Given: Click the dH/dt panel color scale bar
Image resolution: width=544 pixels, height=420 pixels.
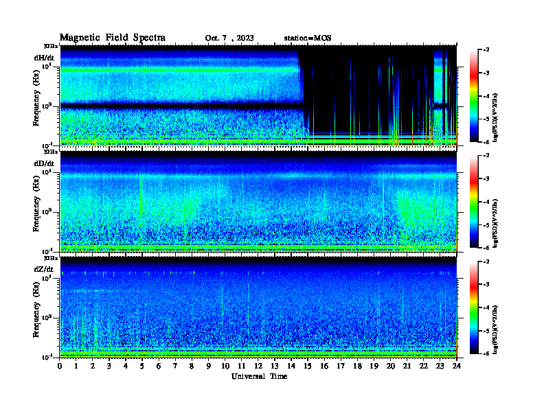Looking at the screenshot, I should point(474,96).
